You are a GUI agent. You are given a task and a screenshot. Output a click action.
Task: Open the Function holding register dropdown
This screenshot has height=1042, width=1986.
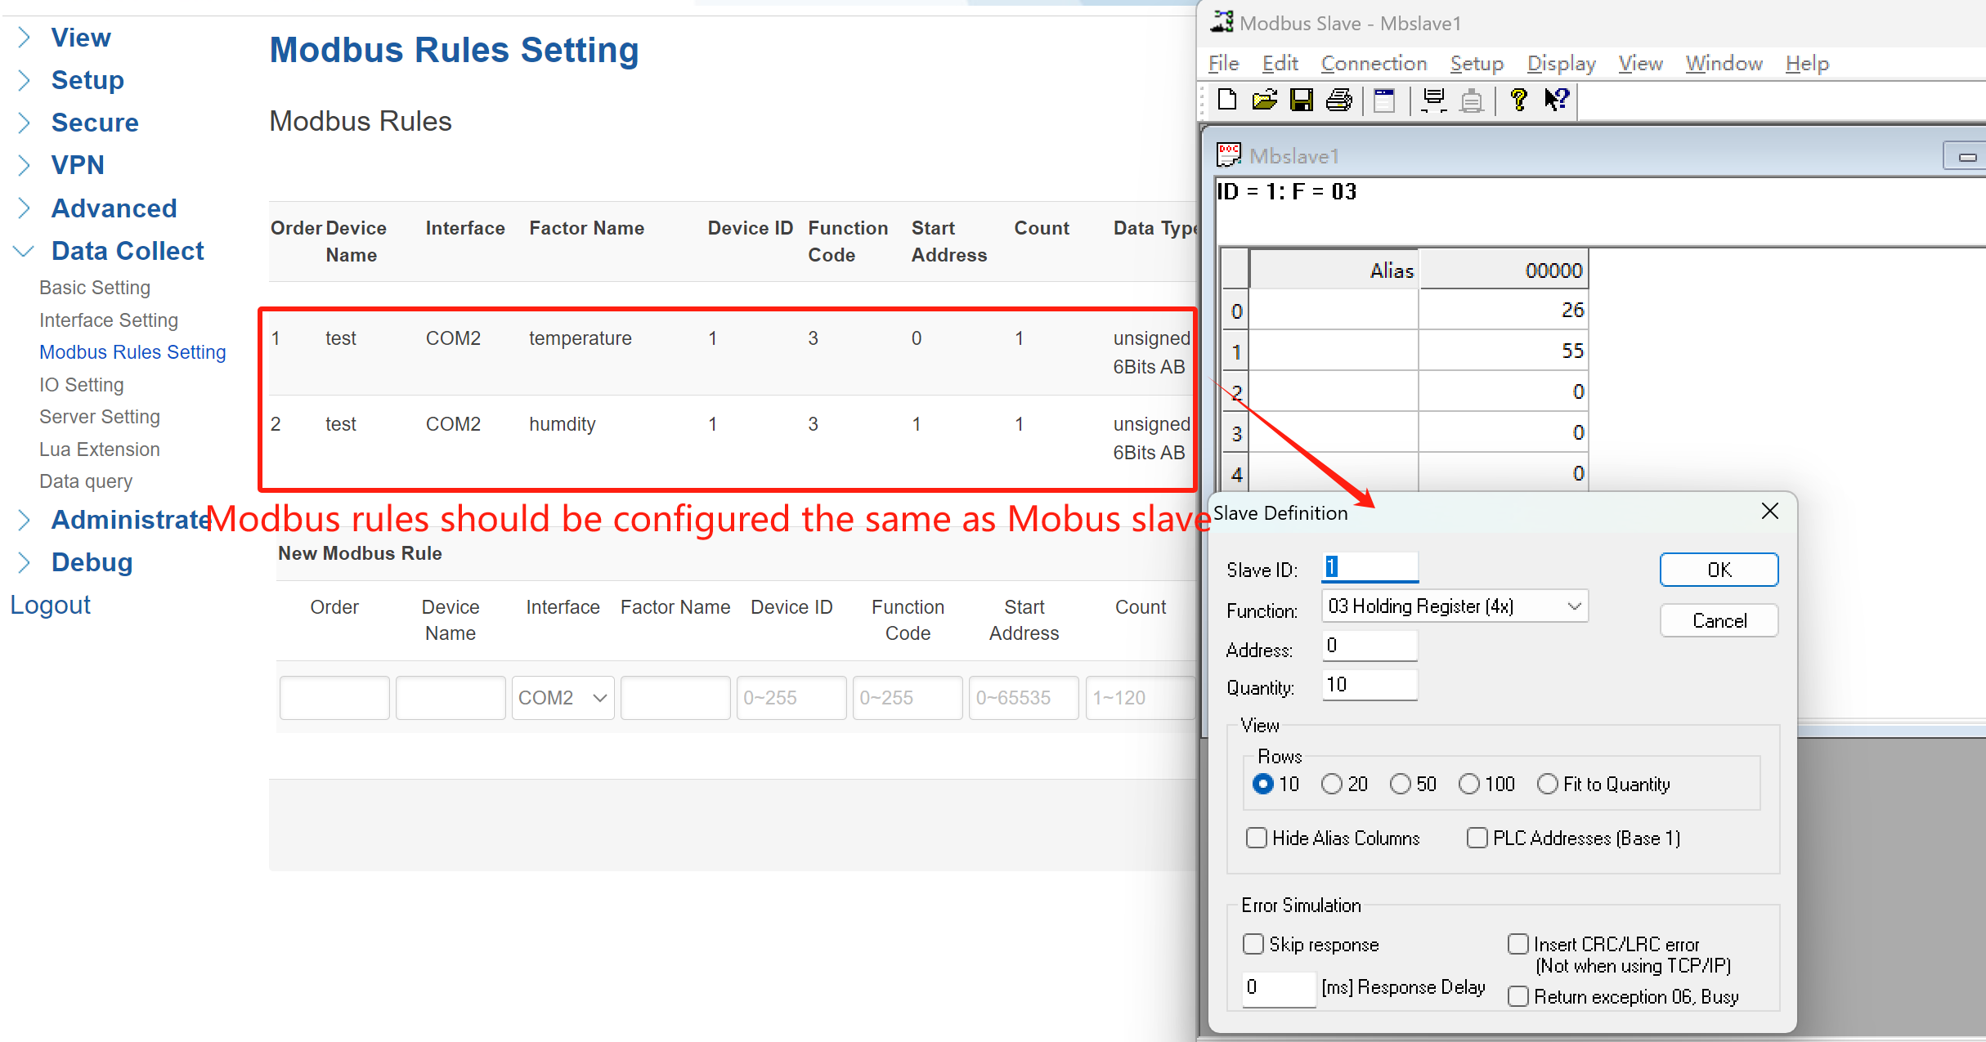tap(1455, 606)
